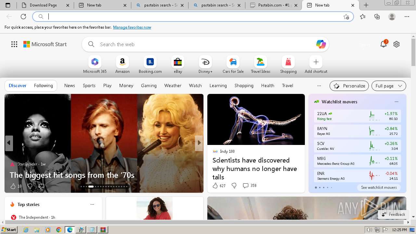Open the Travel category
Image resolution: width=416 pixels, height=234 pixels.
click(287, 86)
